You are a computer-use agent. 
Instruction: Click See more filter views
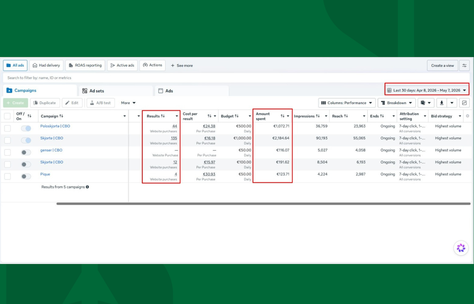pos(182,66)
